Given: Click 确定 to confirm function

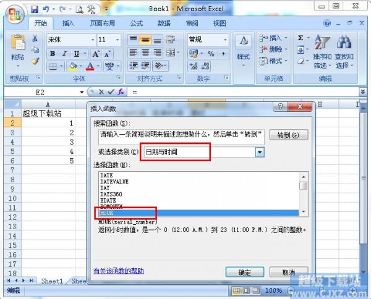Looking at the screenshot, I should coord(245,272).
